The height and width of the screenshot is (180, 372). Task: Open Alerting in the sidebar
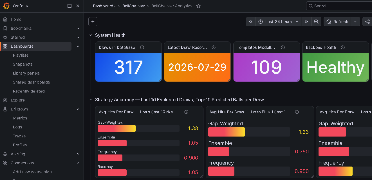(18, 154)
